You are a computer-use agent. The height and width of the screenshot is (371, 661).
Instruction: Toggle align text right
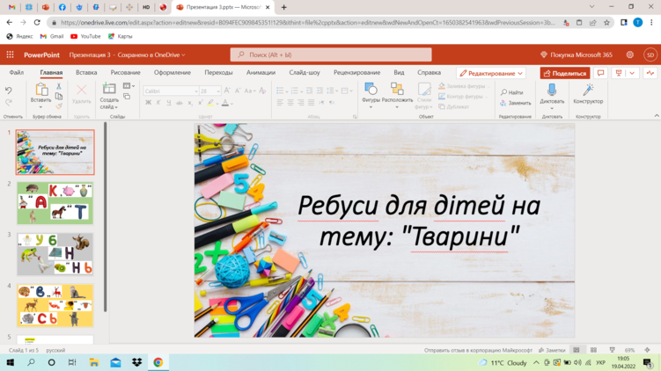click(x=300, y=102)
